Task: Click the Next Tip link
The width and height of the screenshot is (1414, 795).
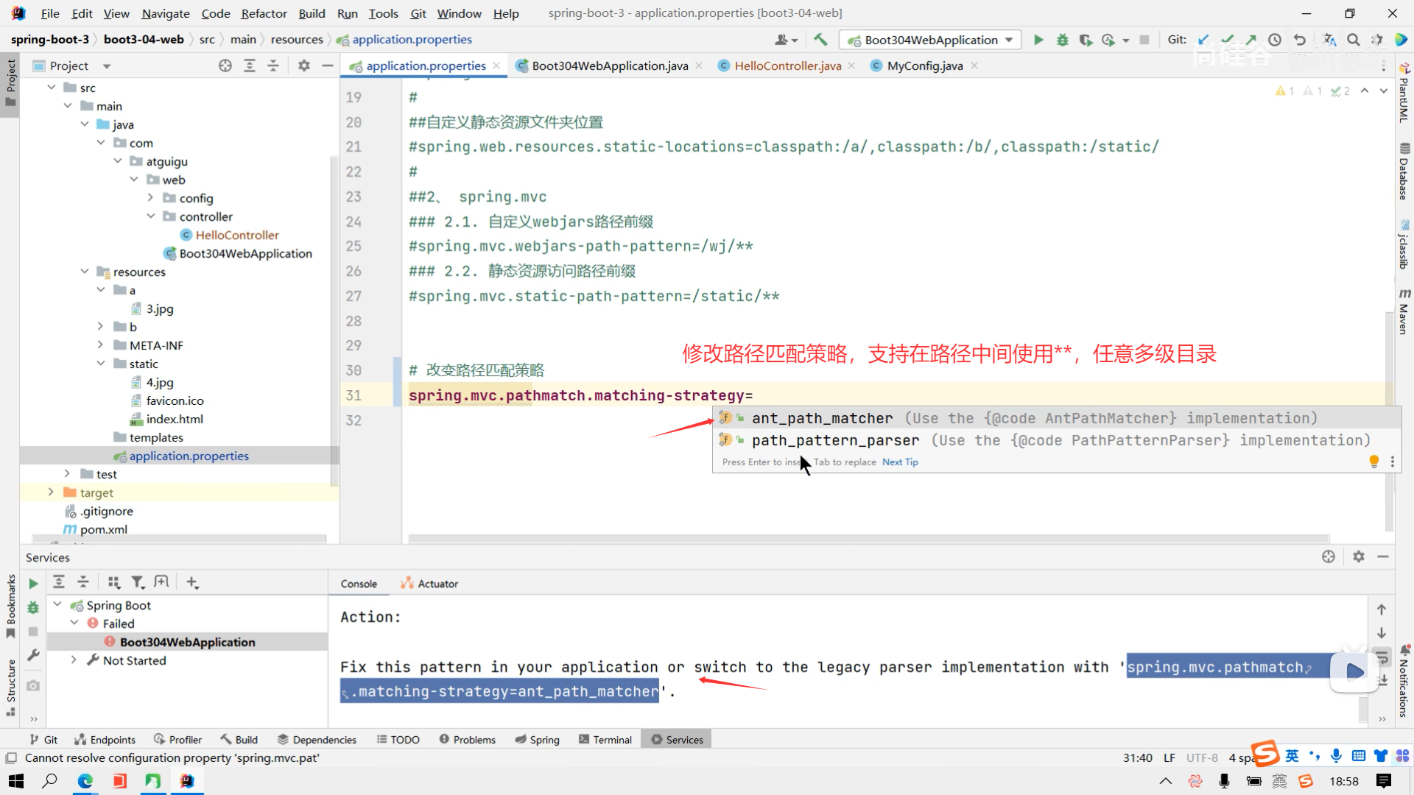Action: point(900,462)
